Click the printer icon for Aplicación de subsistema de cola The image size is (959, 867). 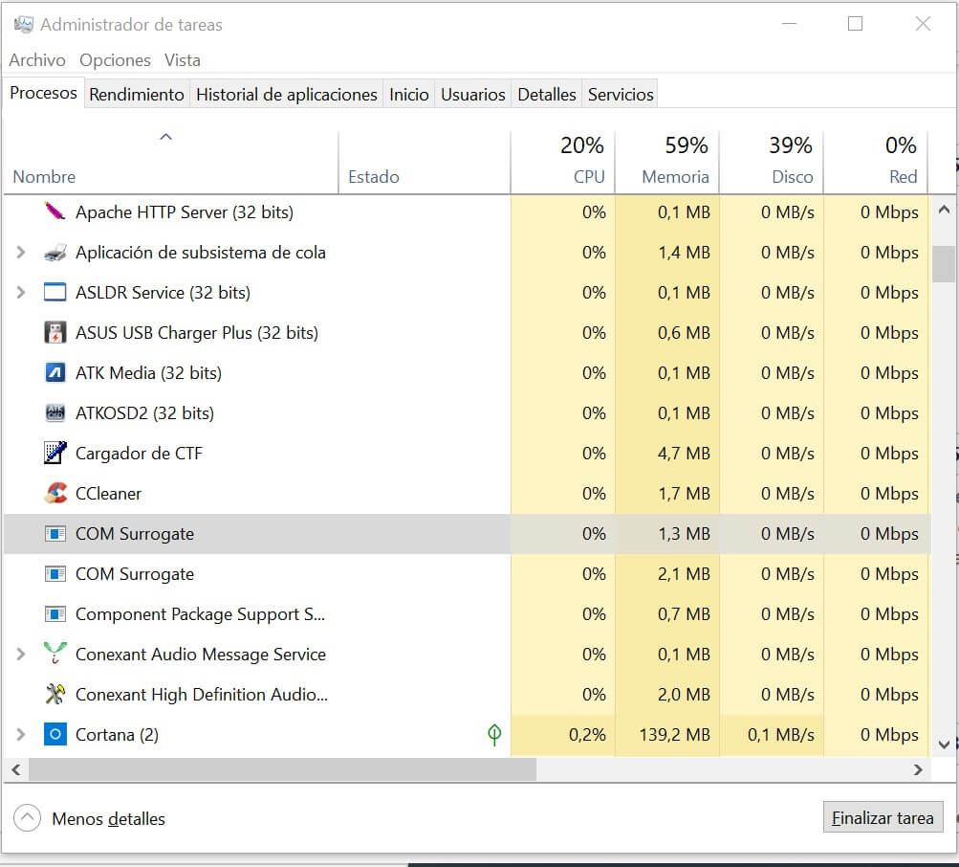tap(55, 253)
